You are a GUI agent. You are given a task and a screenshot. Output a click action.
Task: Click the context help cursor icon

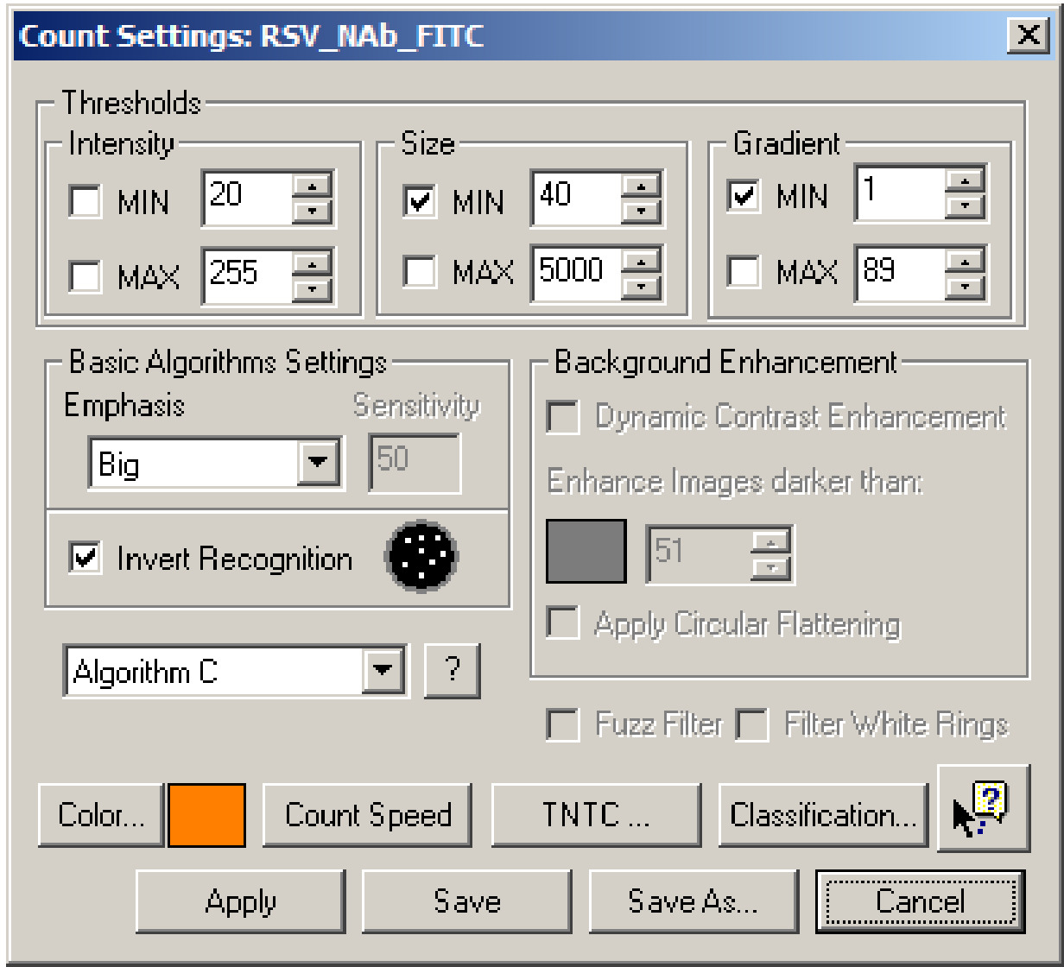pos(984,808)
